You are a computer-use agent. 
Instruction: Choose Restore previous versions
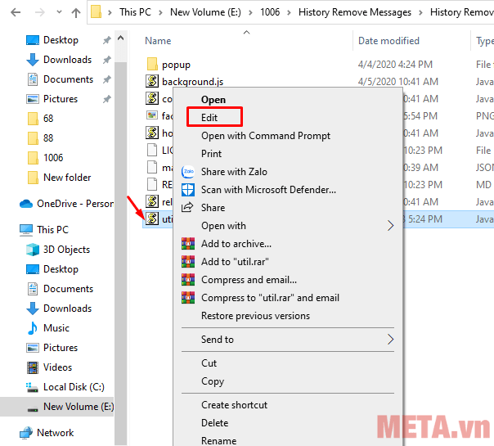[255, 316]
